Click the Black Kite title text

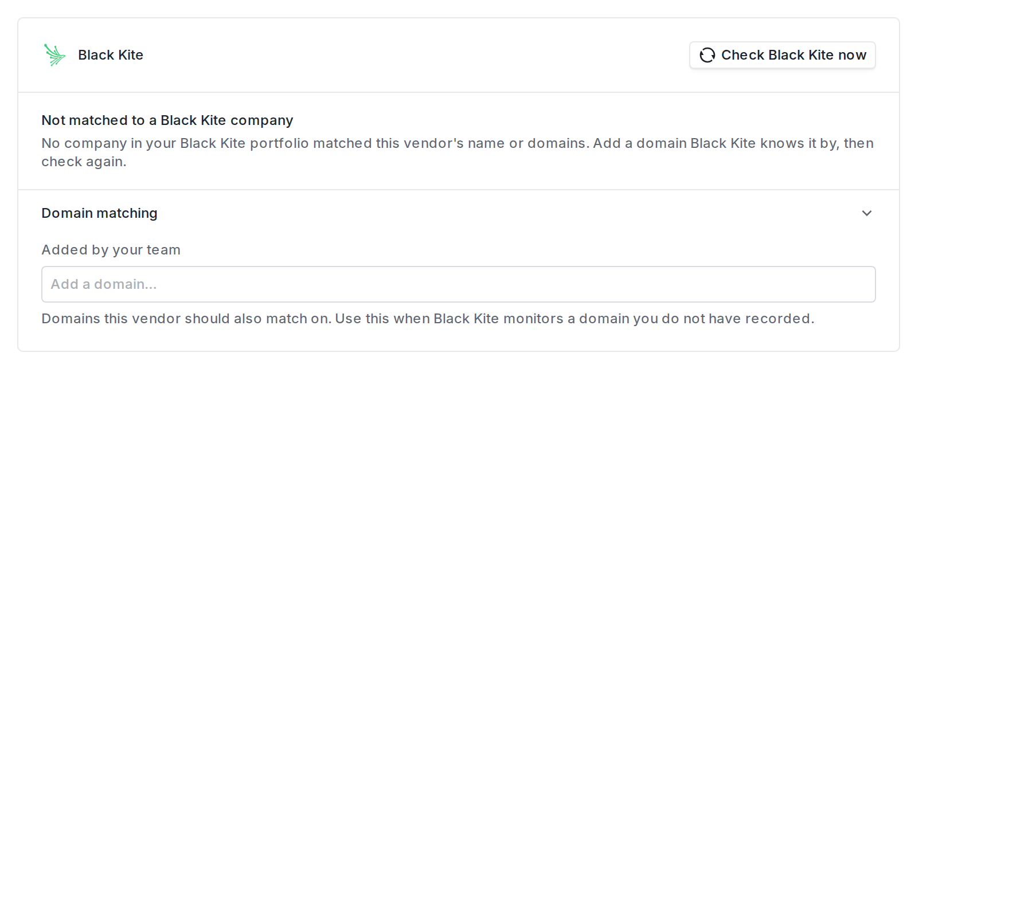[111, 55]
